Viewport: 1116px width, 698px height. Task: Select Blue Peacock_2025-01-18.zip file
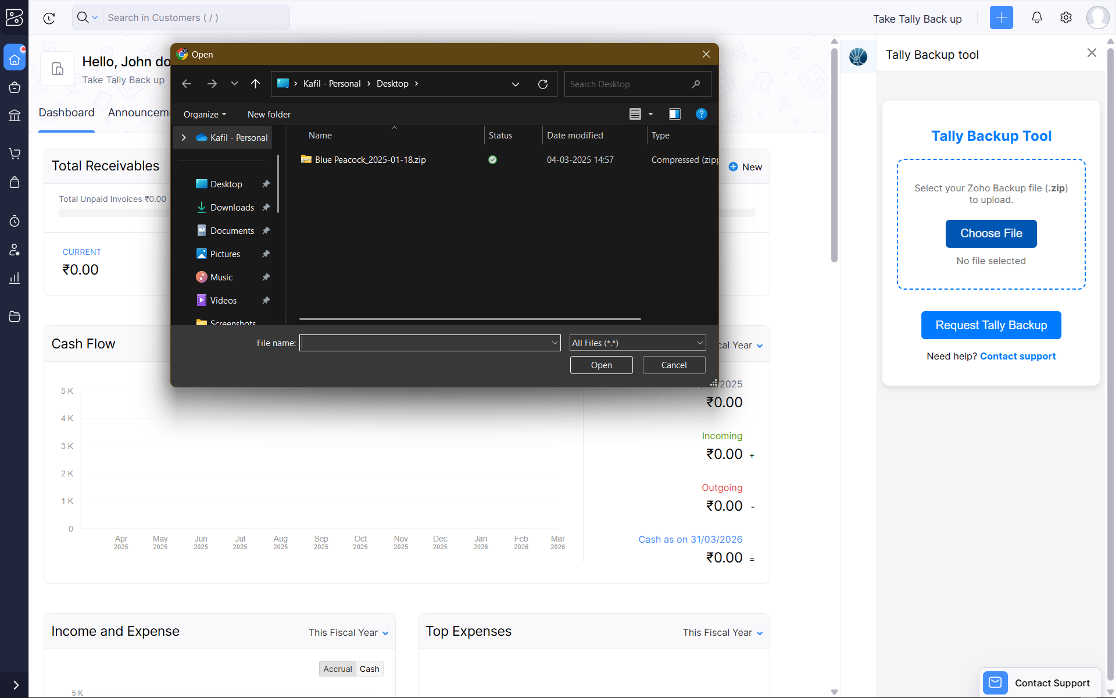click(370, 160)
